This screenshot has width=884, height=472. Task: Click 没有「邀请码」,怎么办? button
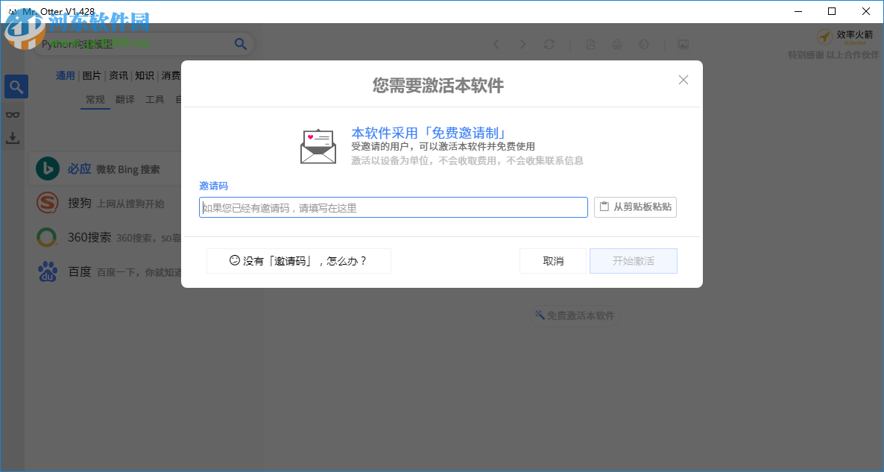[299, 261]
